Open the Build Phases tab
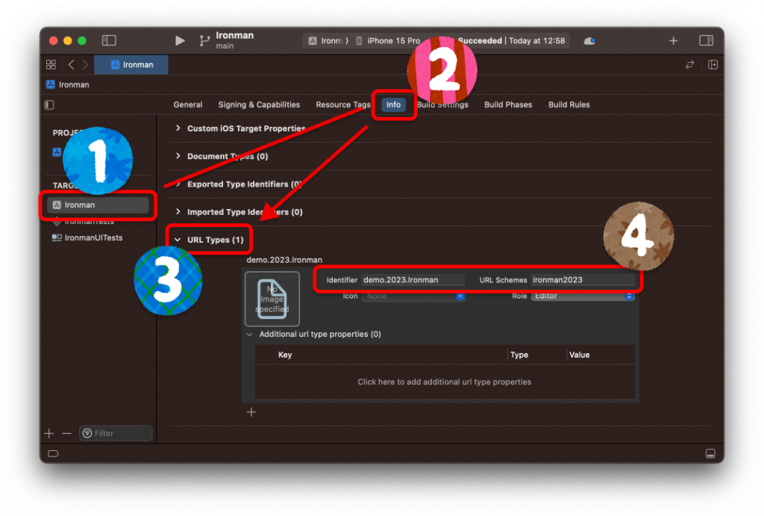The width and height of the screenshot is (764, 516). (507, 105)
